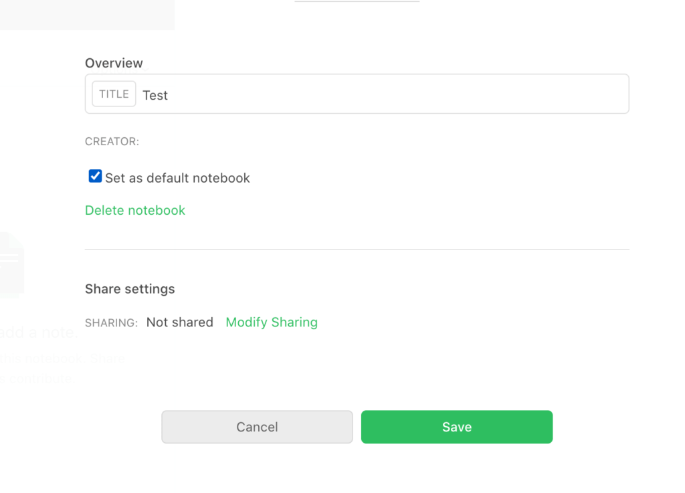Click the divider area above Share settings
The width and height of the screenshot is (685, 493).
(357, 248)
